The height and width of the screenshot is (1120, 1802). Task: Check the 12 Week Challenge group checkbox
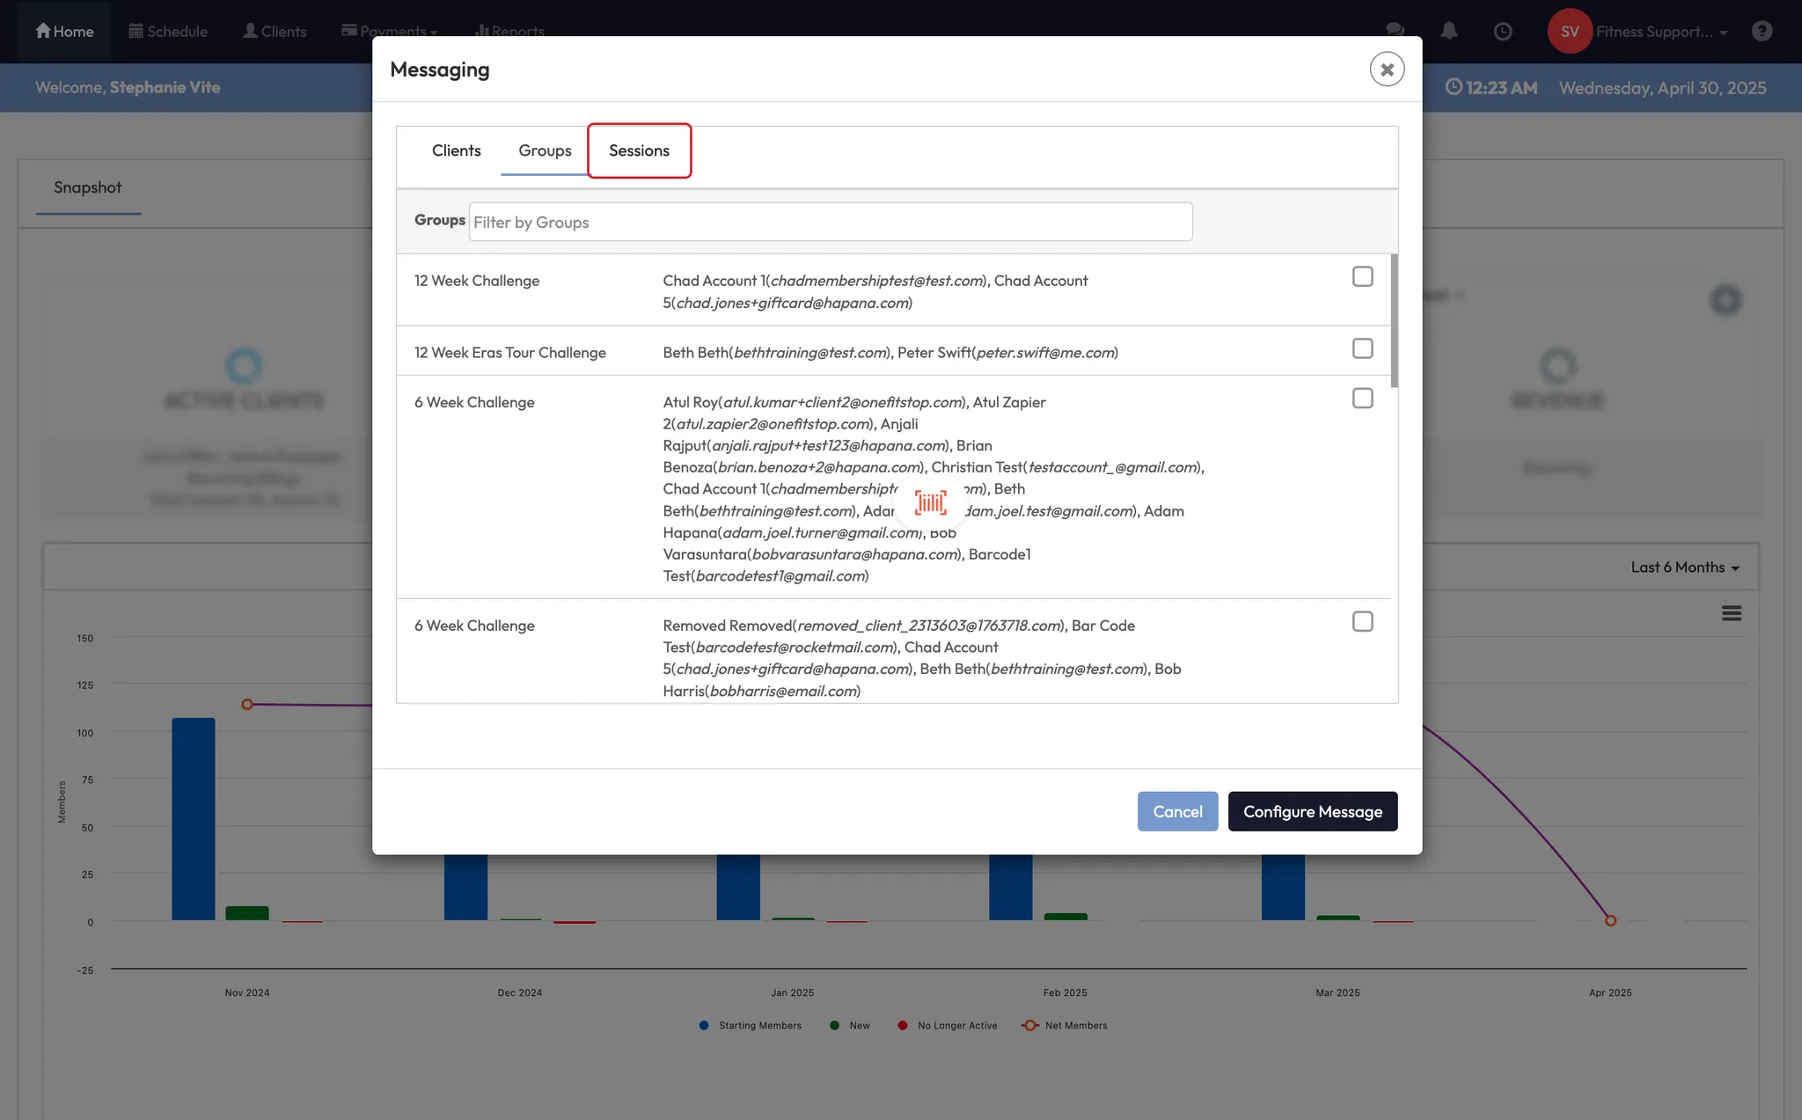tap(1362, 276)
